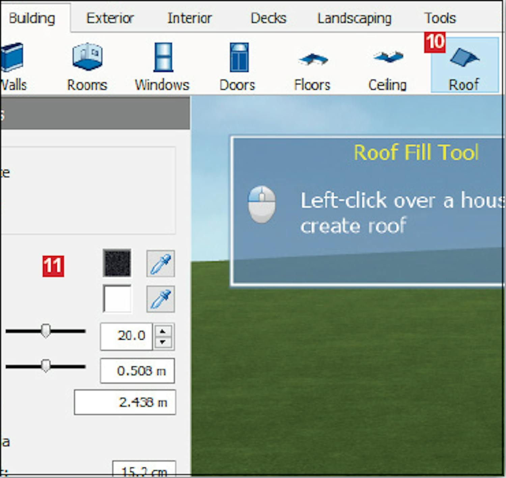Image resolution: width=506 pixels, height=478 pixels.
Task: Switch to the Tools tab
Action: click(440, 18)
